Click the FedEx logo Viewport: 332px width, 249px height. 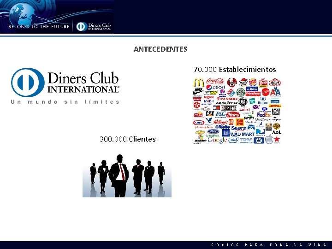264,115
